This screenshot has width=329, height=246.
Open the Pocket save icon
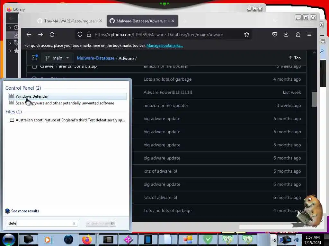click(x=275, y=35)
